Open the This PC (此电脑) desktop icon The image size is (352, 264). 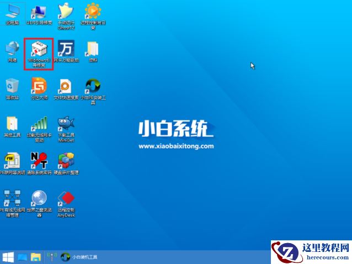pos(12,14)
